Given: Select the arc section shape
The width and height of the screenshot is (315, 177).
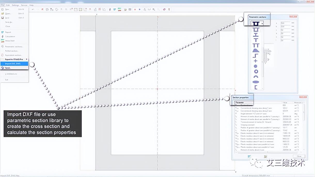Looking at the screenshot, I should 256,77.
